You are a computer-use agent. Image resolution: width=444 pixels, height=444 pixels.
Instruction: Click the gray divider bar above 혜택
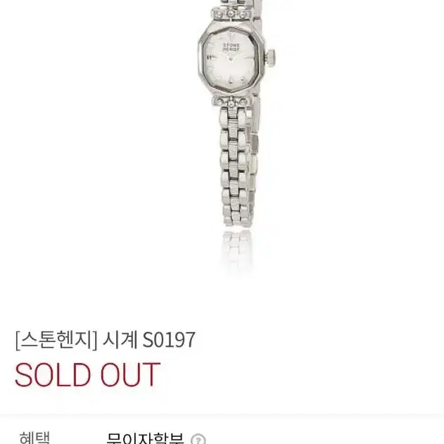pyautogui.click(x=222, y=417)
